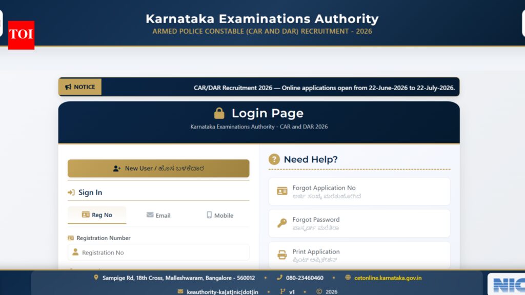Click the footer address location pin icon
The height and width of the screenshot is (295, 525).
(96, 278)
